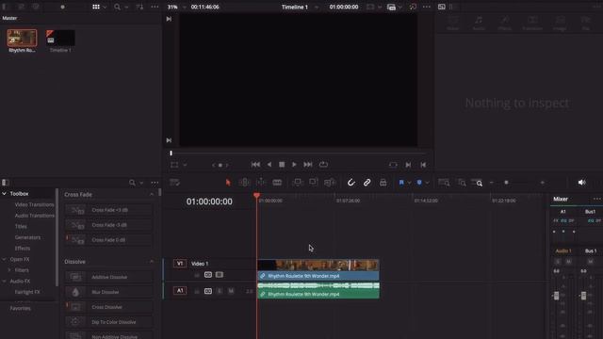This screenshot has width=603, height=339.
Task: Disable the Video 1 track
Action: 220,275
